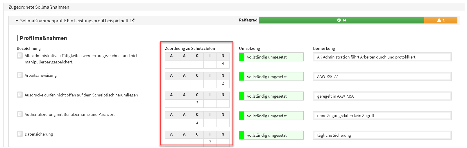Click the document icon next to Arbeitsanweisung
The width and height of the screenshot is (467, 148).
tap(20, 75)
